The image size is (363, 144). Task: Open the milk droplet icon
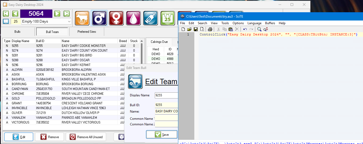pyautogui.click(x=133, y=18)
